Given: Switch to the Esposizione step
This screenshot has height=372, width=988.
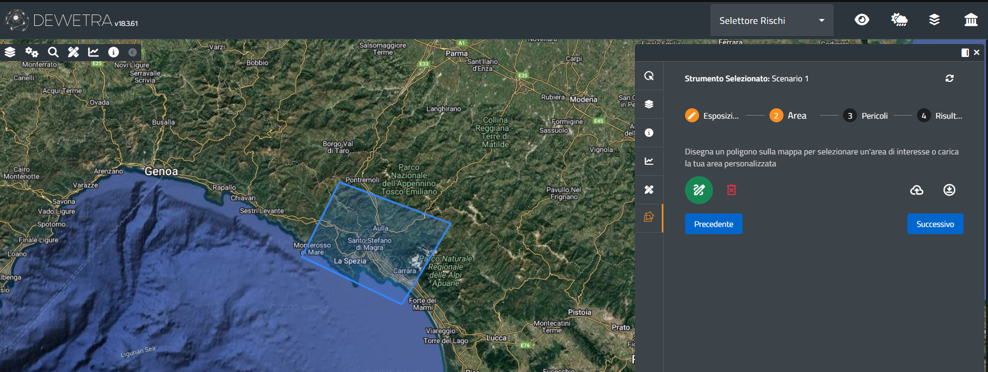Looking at the screenshot, I should pos(712,116).
